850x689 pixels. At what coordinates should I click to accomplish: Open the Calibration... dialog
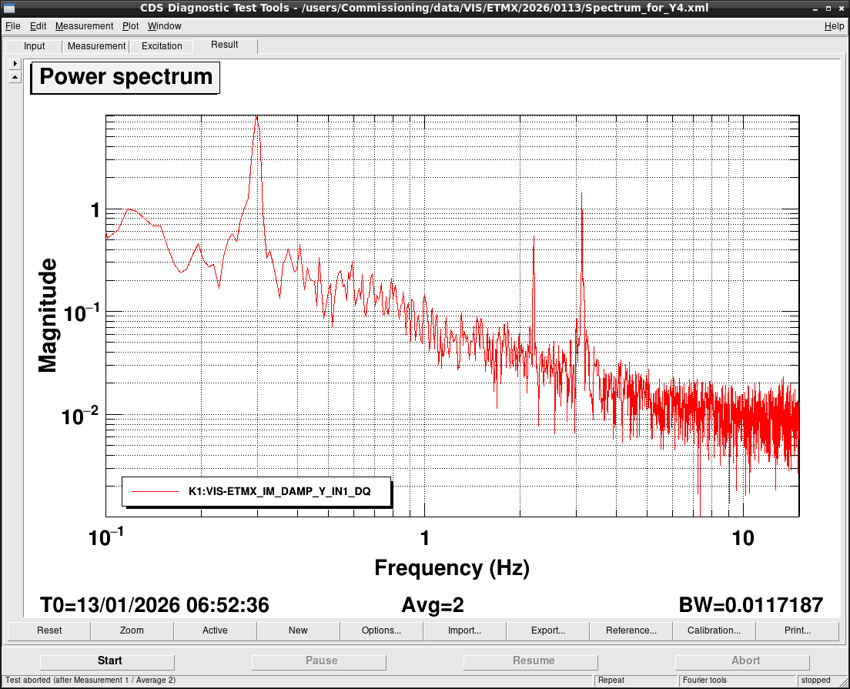(714, 630)
